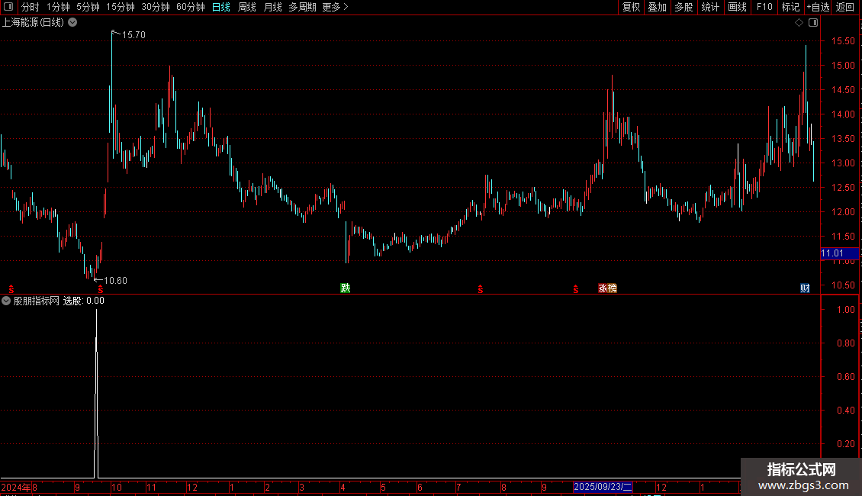Click the 2025/09/23/二 date label

tap(603, 487)
